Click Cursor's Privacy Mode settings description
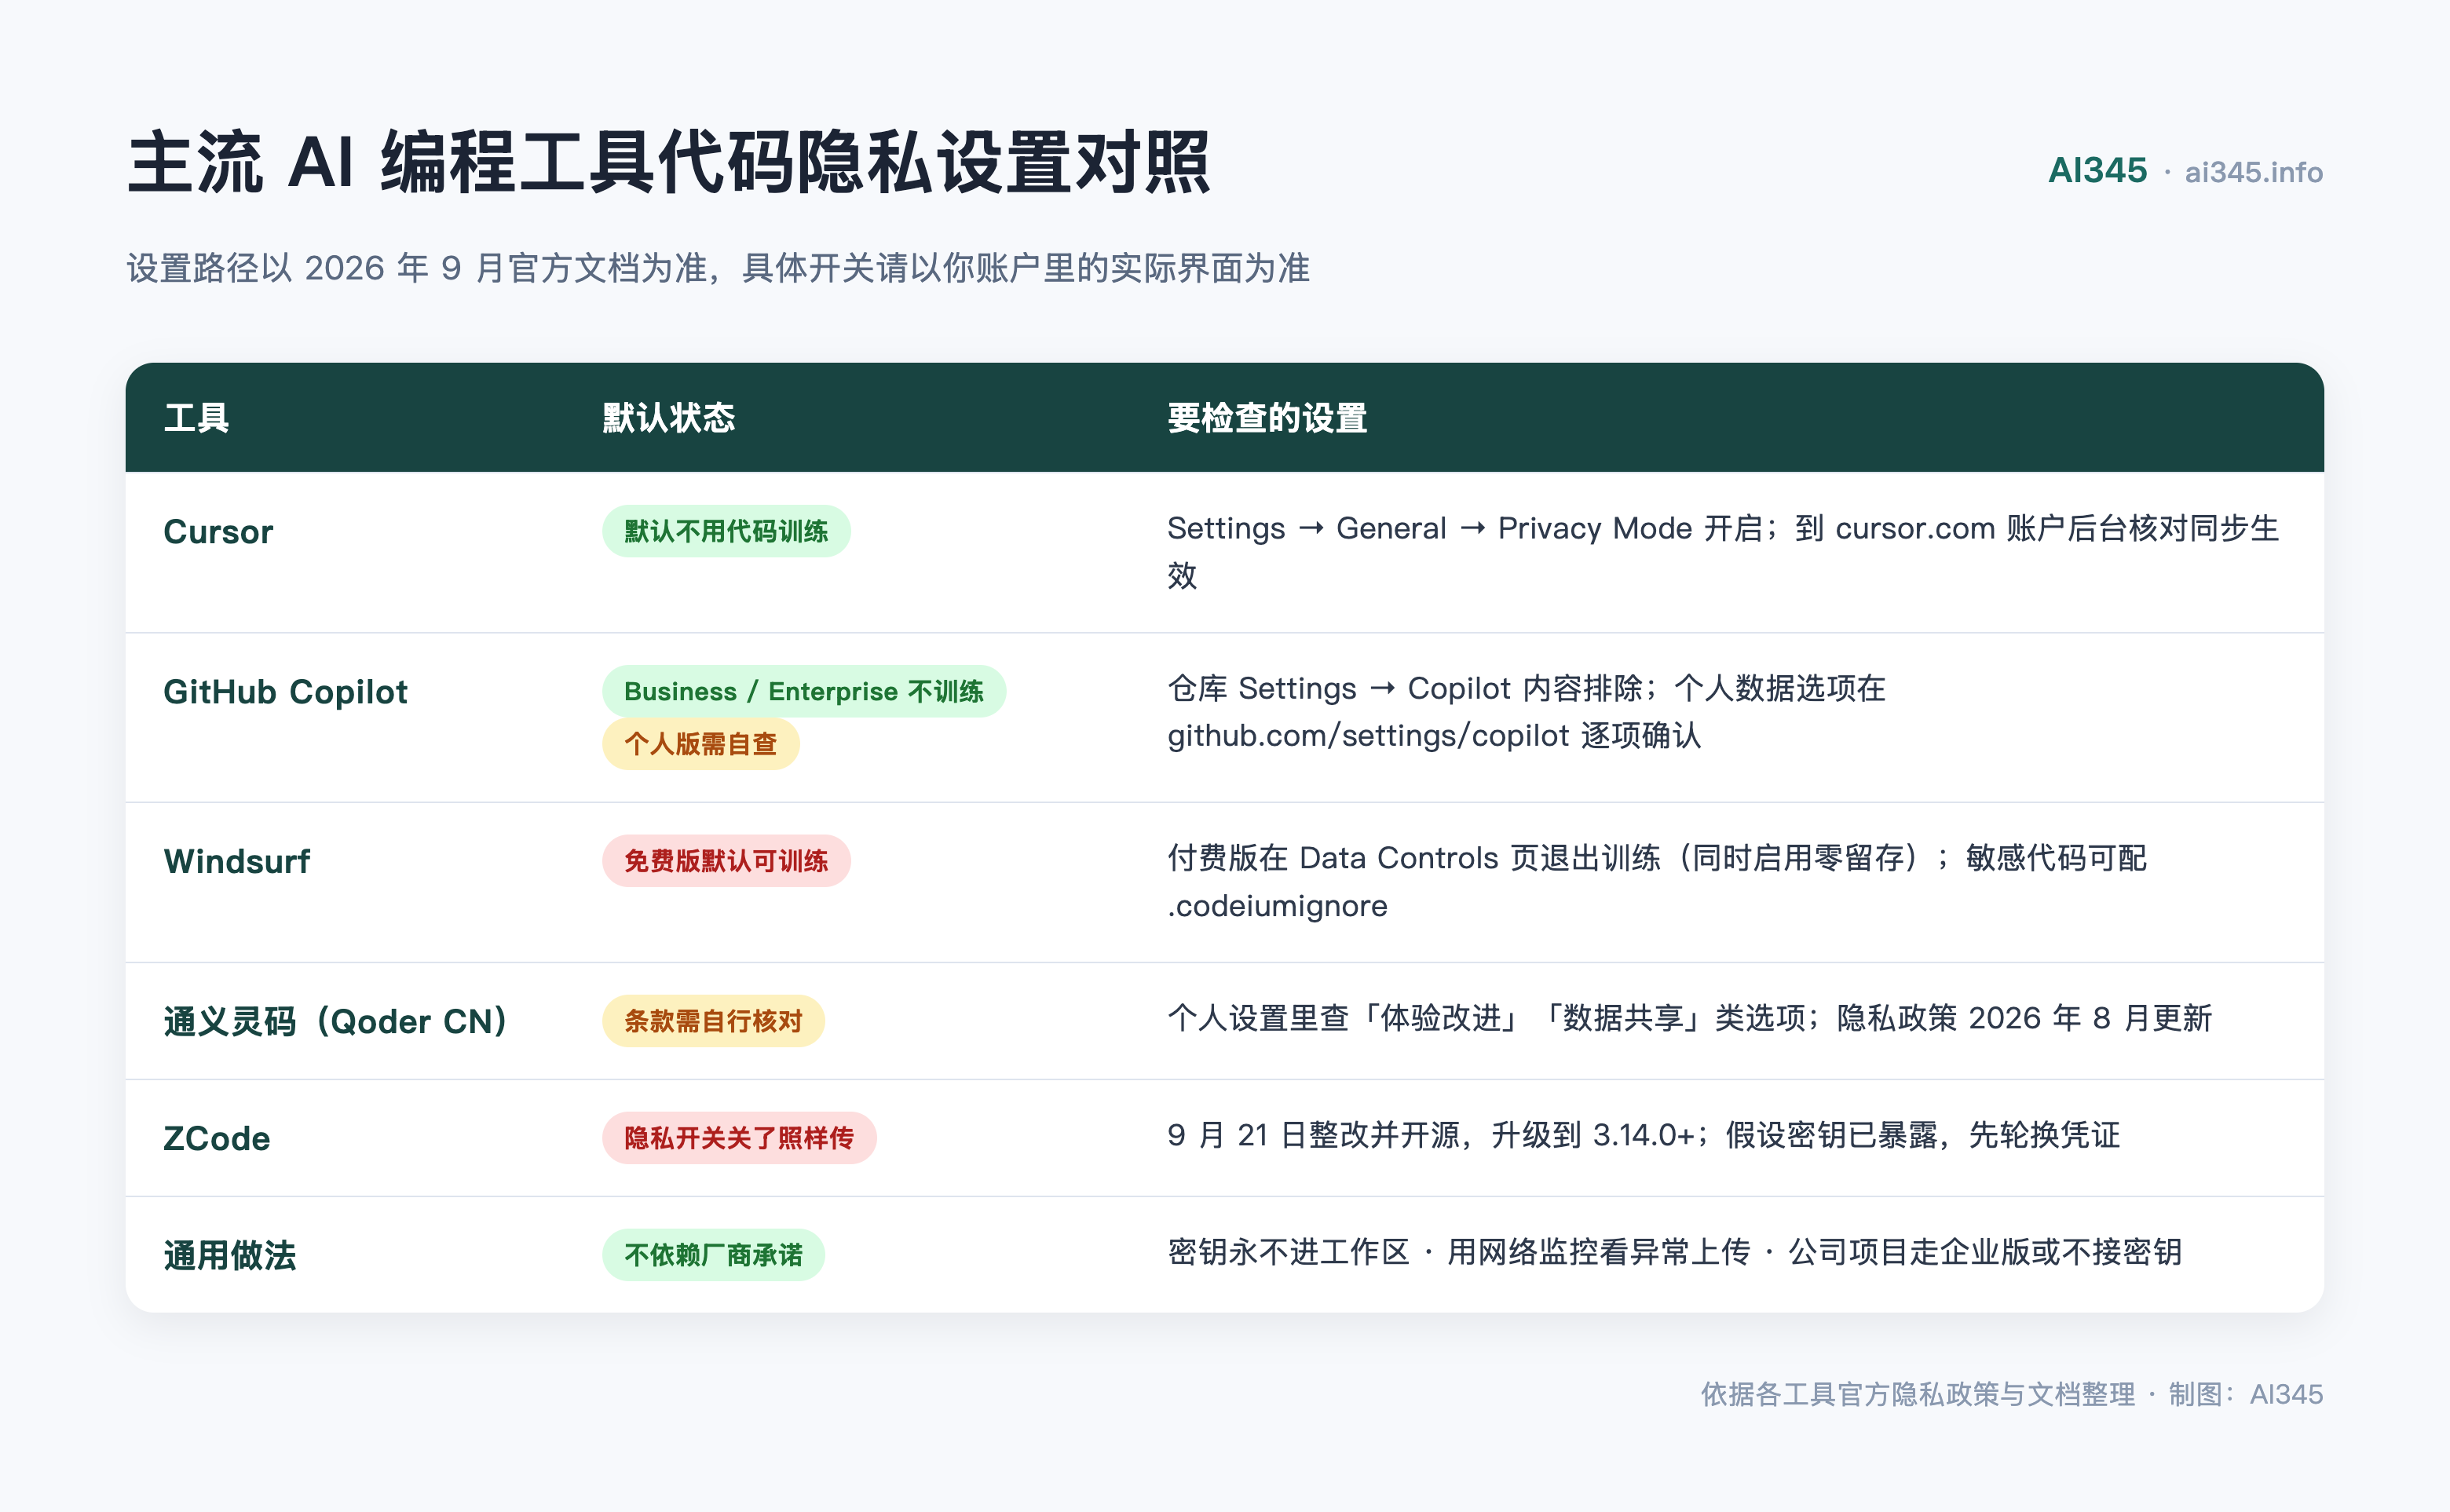Image resolution: width=2450 pixels, height=1512 pixels. point(1722,551)
